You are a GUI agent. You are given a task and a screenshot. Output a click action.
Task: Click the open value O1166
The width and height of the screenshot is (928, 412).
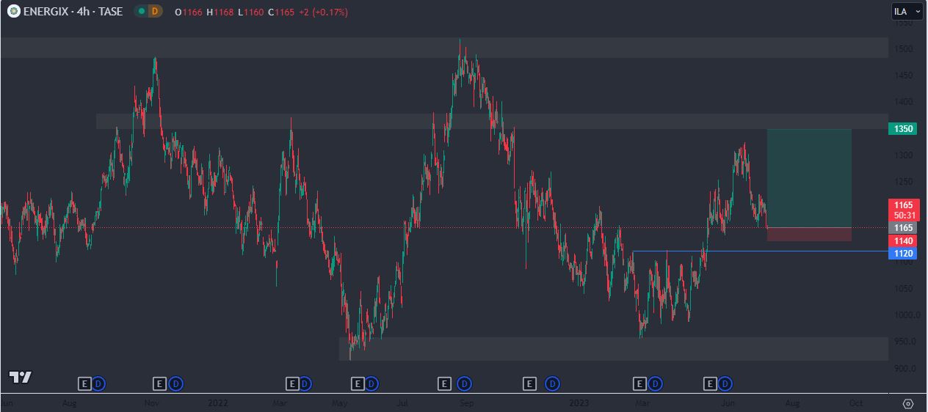189,12
